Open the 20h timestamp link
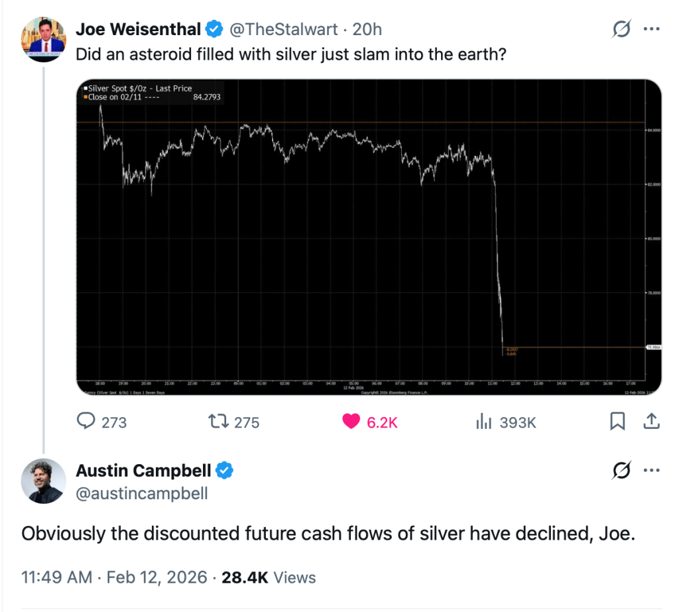679x612 pixels. [x=367, y=29]
